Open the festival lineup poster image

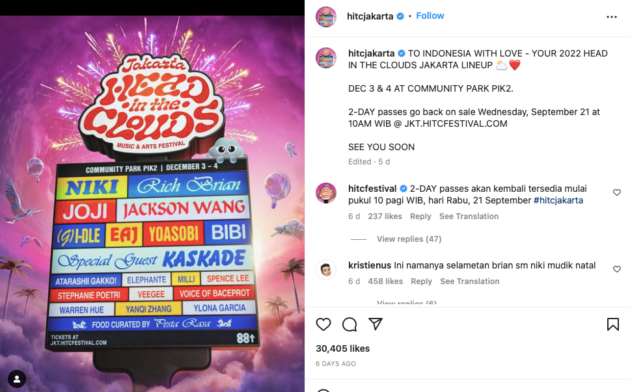[x=152, y=204]
